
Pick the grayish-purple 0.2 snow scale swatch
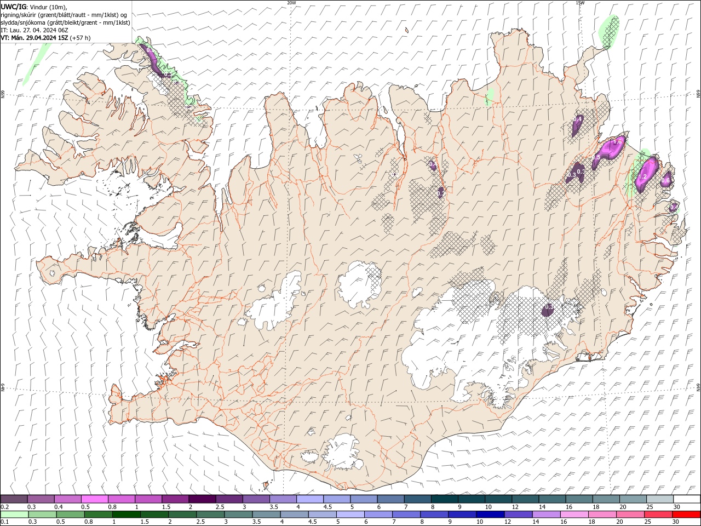tap(14, 499)
